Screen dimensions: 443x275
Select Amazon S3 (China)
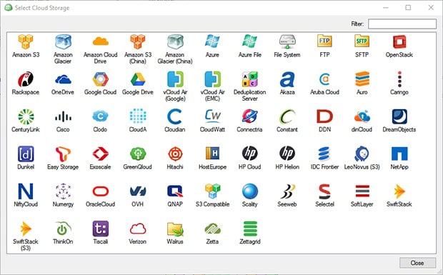click(x=138, y=42)
